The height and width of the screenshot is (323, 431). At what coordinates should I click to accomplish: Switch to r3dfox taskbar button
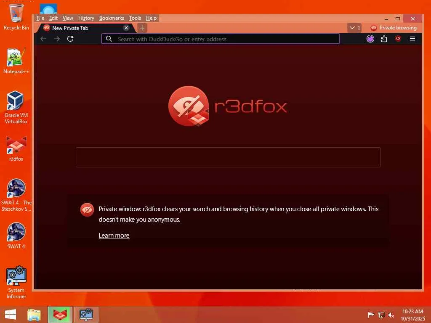tap(60, 315)
